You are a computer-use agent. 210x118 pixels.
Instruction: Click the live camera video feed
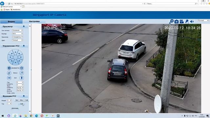(x=121, y=69)
